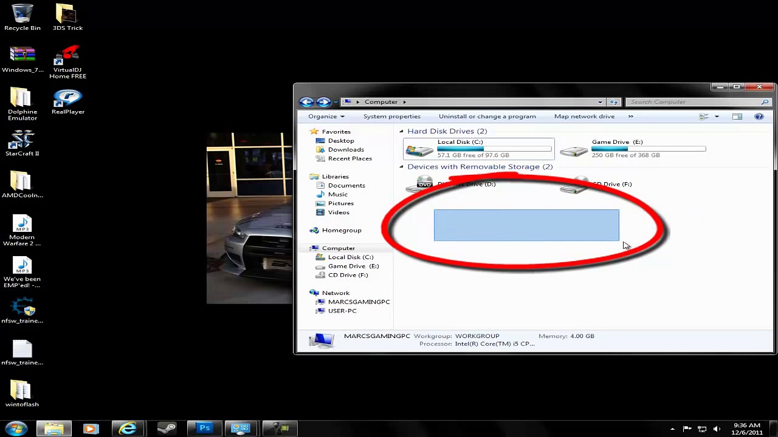778x437 pixels.
Task: Show more toolbar commands chevron
Action: (630, 117)
